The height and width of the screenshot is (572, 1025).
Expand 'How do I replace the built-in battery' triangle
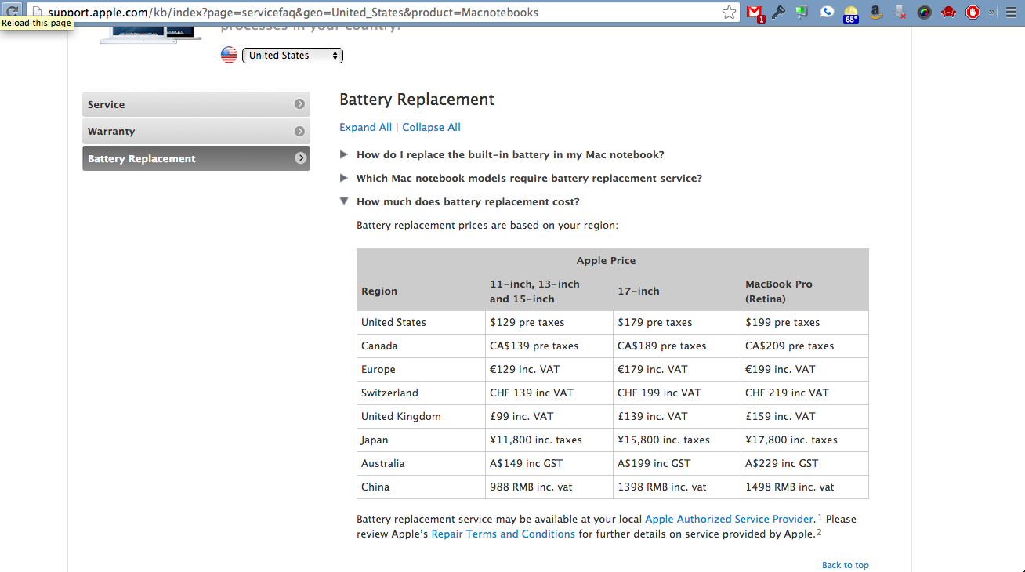[344, 154]
